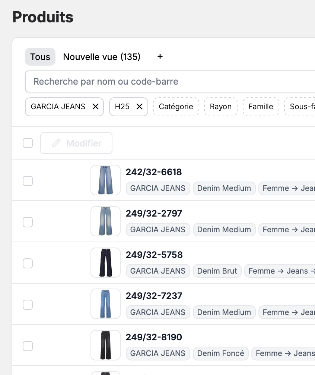
Task: Click the Denim Brut tag
Action: pos(217,271)
